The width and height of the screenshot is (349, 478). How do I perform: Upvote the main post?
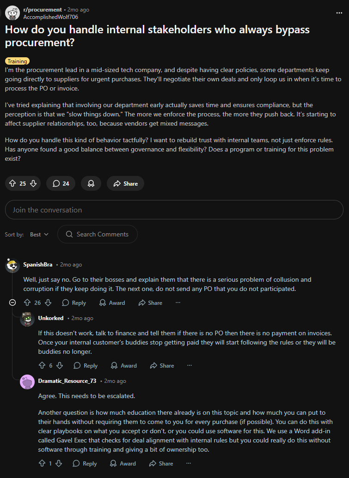(x=12, y=183)
